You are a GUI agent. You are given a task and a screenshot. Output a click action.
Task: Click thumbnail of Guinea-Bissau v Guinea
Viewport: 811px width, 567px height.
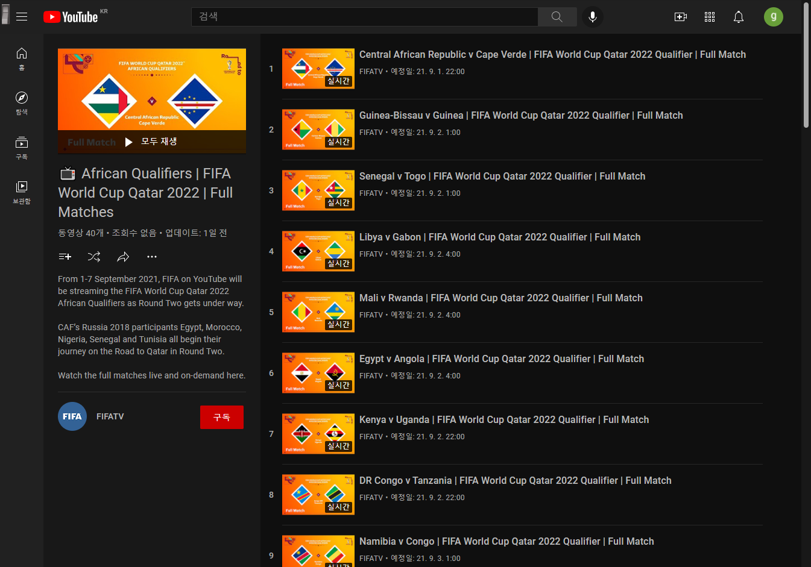point(318,130)
